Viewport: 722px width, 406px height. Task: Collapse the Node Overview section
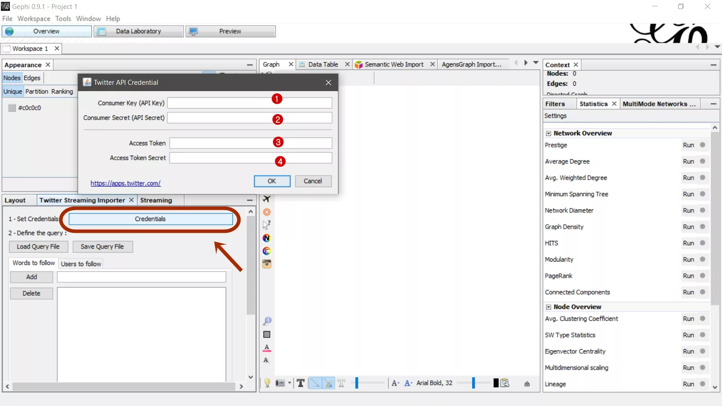point(549,307)
